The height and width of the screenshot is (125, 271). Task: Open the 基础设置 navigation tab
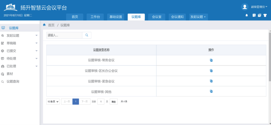(x=116, y=17)
